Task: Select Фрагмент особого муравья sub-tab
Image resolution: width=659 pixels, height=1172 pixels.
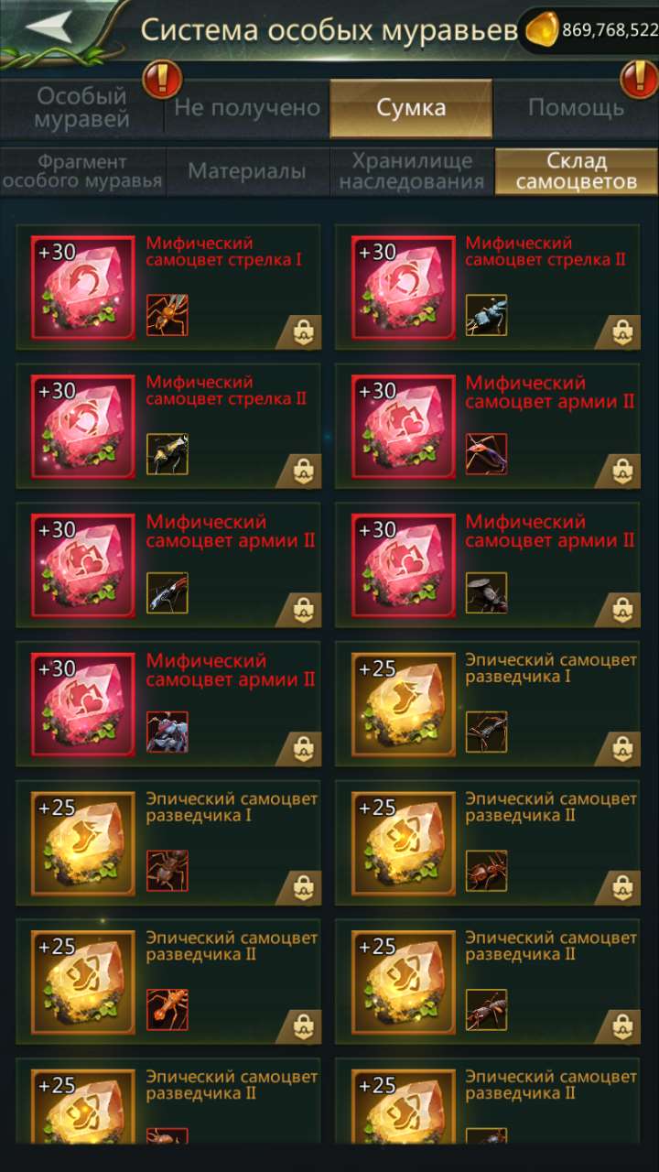Action: [82, 171]
